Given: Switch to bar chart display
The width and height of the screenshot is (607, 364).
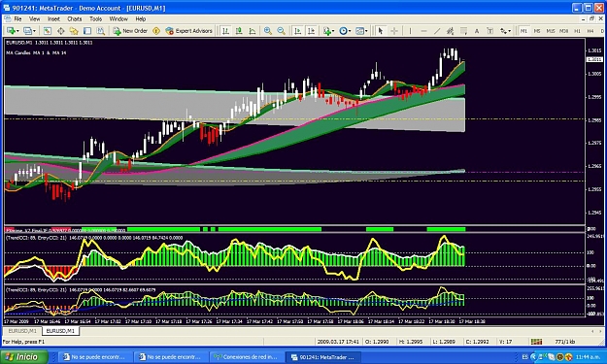Looking at the screenshot, I should [225, 31].
